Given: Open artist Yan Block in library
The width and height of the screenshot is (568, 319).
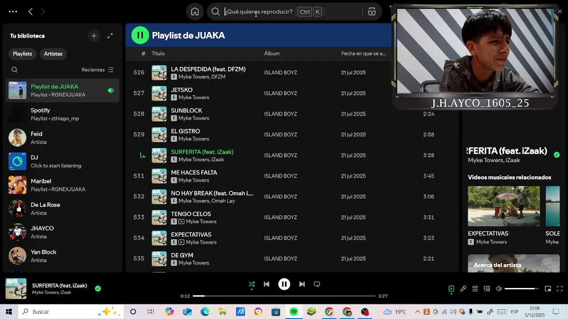Looking at the screenshot, I should (63, 256).
